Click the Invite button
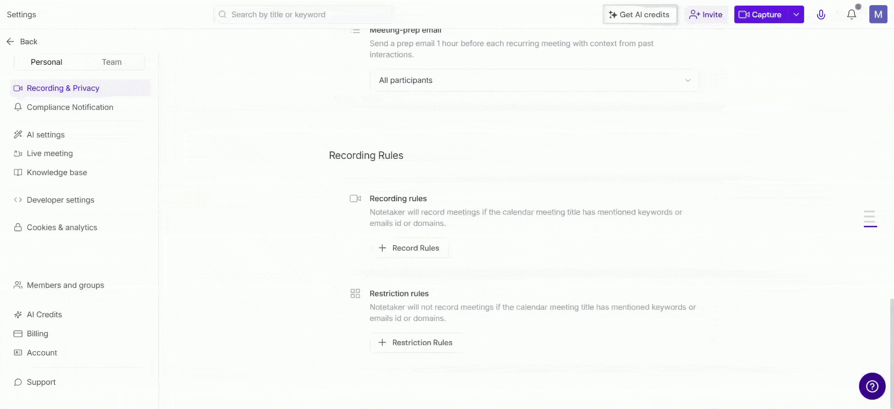The width and height of the screenshot is (894, 409). click(706, 14)
